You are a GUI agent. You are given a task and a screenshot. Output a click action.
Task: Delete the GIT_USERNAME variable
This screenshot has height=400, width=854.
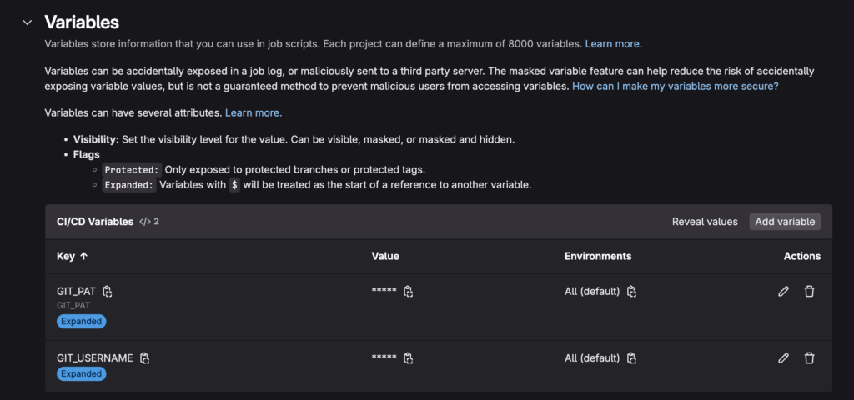tap(809, 358)
